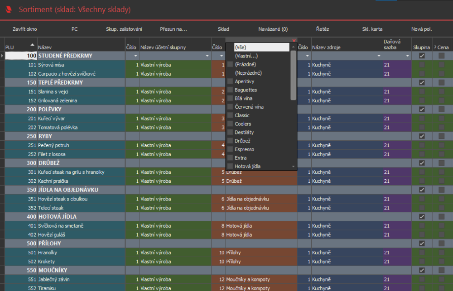Image resolution: width=453 pixels, height=291 pixels.
Task: Open Název zdroje dropdown in row 100
Action: 379,56
